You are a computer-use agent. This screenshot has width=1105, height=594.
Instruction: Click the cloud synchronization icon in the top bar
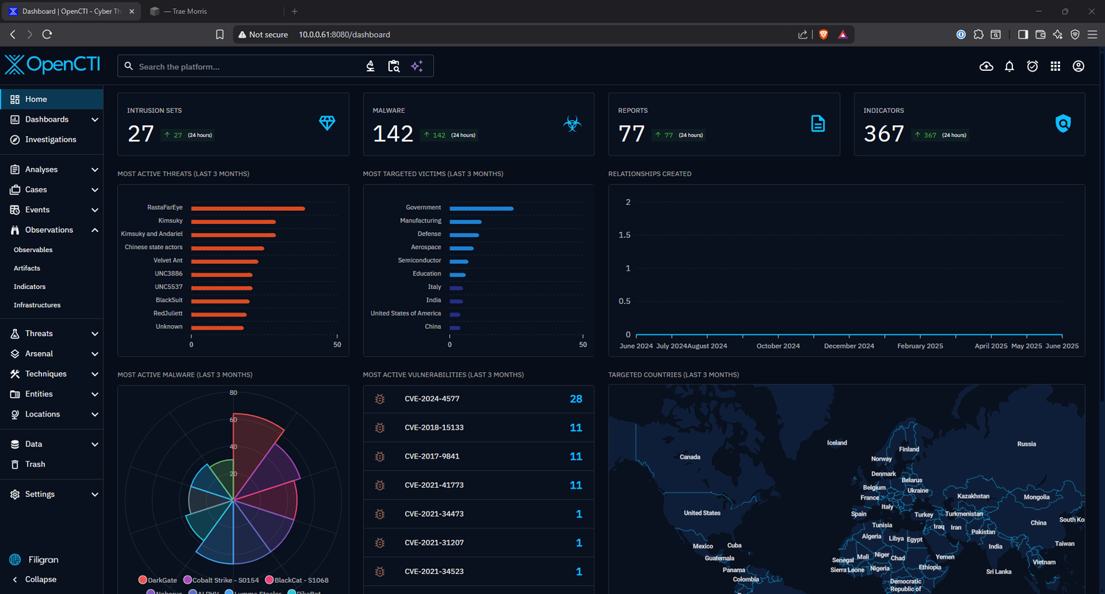986,66
